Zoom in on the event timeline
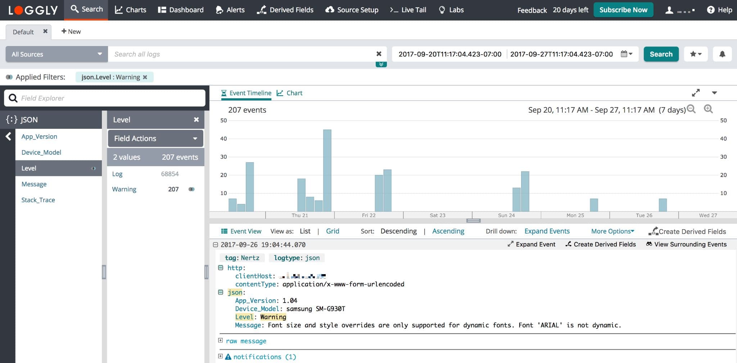737x363 pixels. tap(708, 109)
